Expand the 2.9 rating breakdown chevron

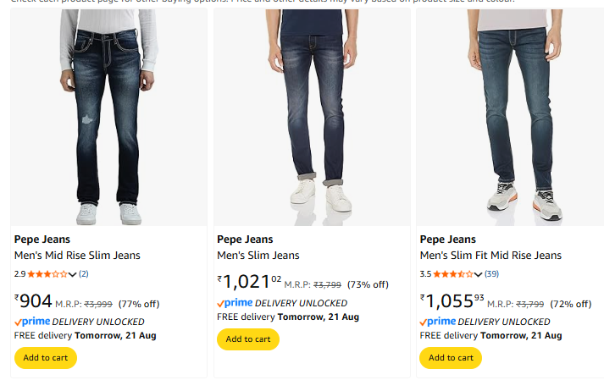coord(73,274)
